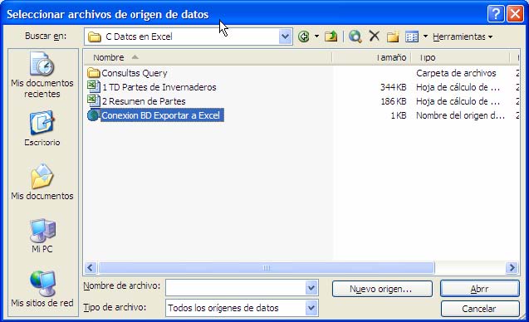Open the Herramientas menu
Viewport: 529px width, 322px height.
(463, 37)
